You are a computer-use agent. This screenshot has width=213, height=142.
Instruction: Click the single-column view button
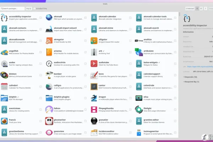(x=206, y=9)
